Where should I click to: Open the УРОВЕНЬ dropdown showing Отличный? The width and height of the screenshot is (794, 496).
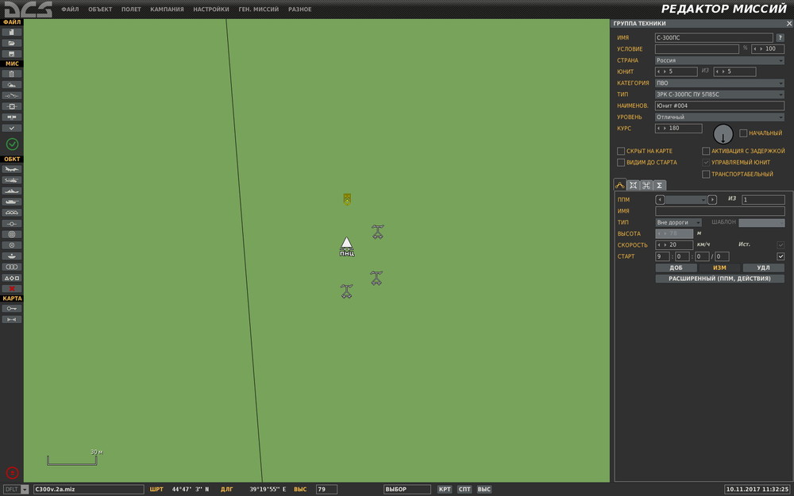[719, 117]
